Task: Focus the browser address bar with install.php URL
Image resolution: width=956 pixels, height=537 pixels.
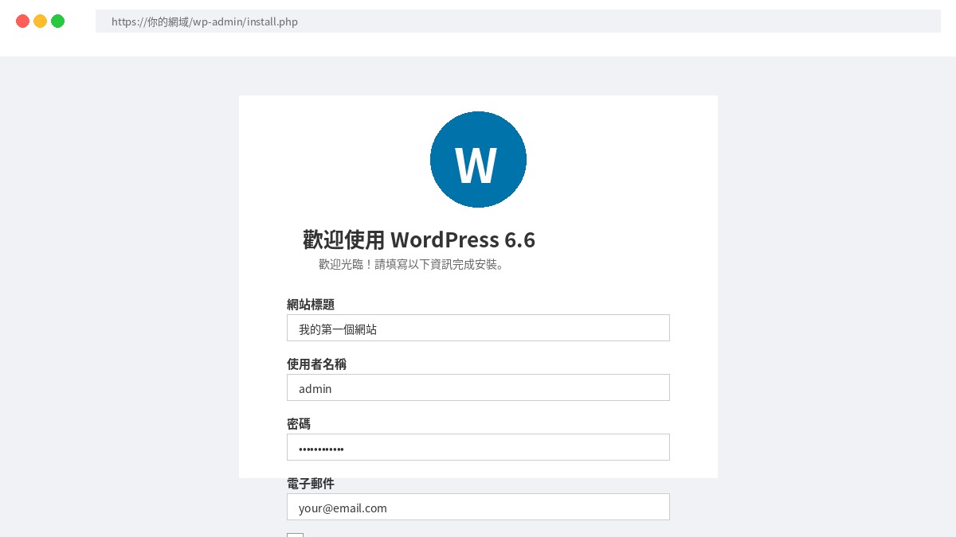Action: click(x=518, y=21)
